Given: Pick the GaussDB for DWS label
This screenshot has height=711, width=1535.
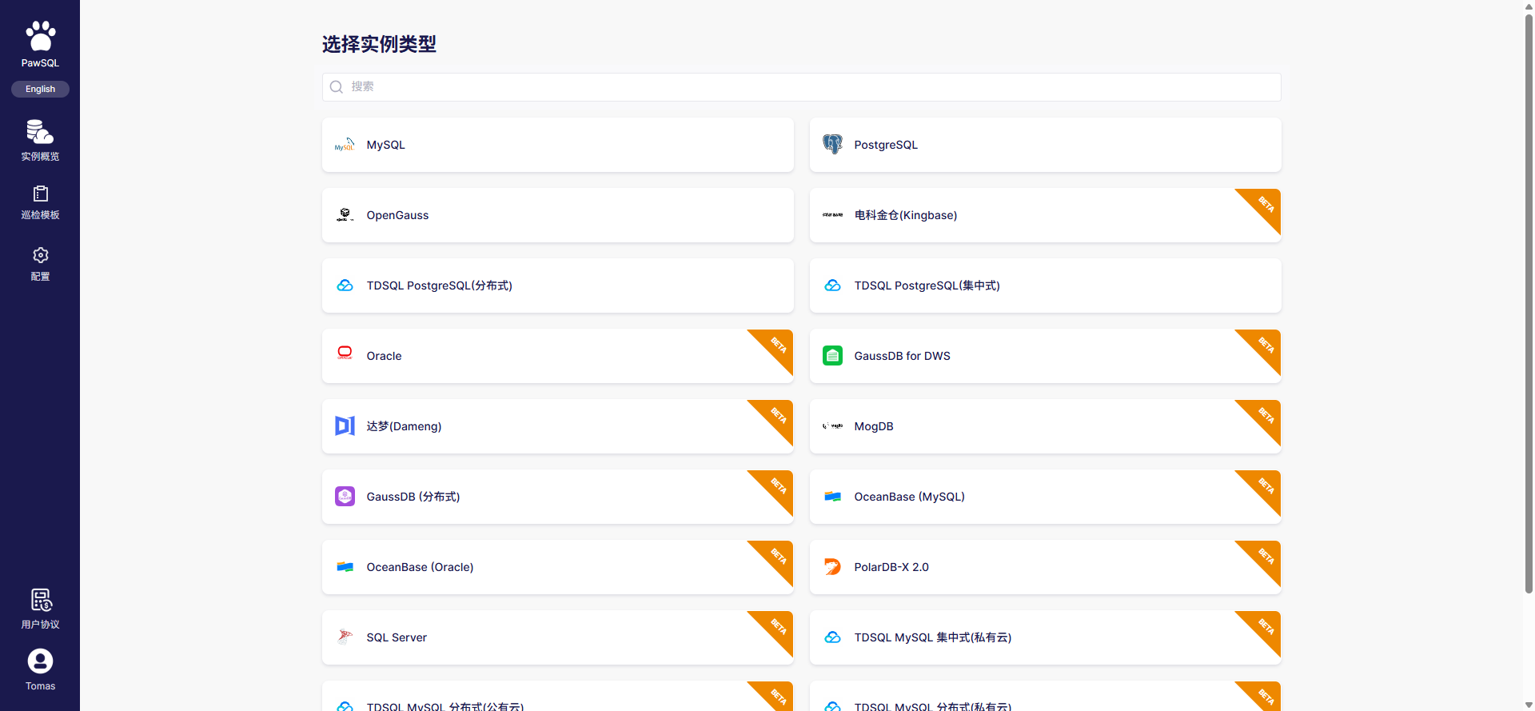Looking at the screenshot, I should 902,356.
